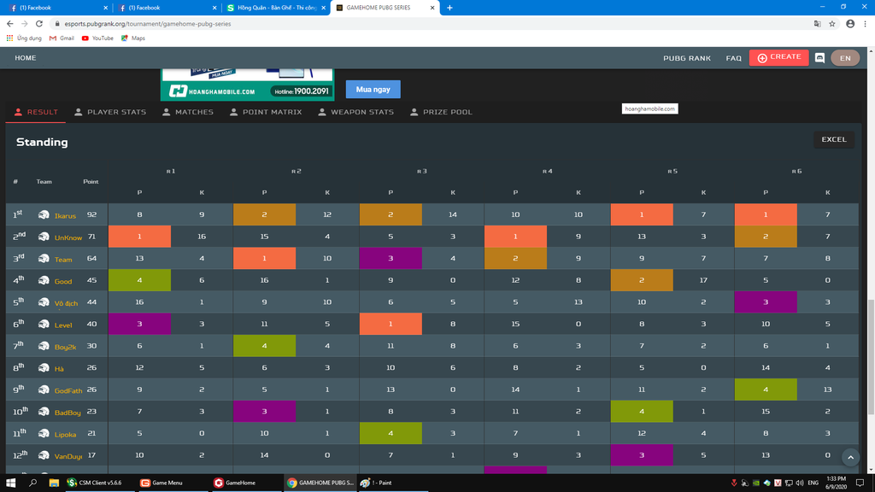Open team name UnKnow
The height and width of the screenshot is (492, 875).
click(68, 237)
